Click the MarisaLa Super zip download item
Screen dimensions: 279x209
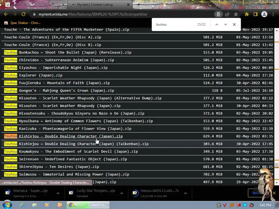pos(29,193)
